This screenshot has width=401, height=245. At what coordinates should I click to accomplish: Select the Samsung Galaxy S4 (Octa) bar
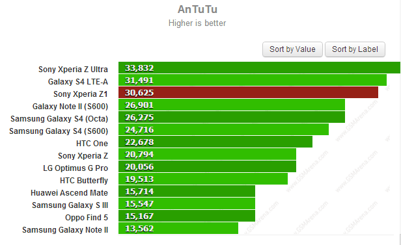232,117
